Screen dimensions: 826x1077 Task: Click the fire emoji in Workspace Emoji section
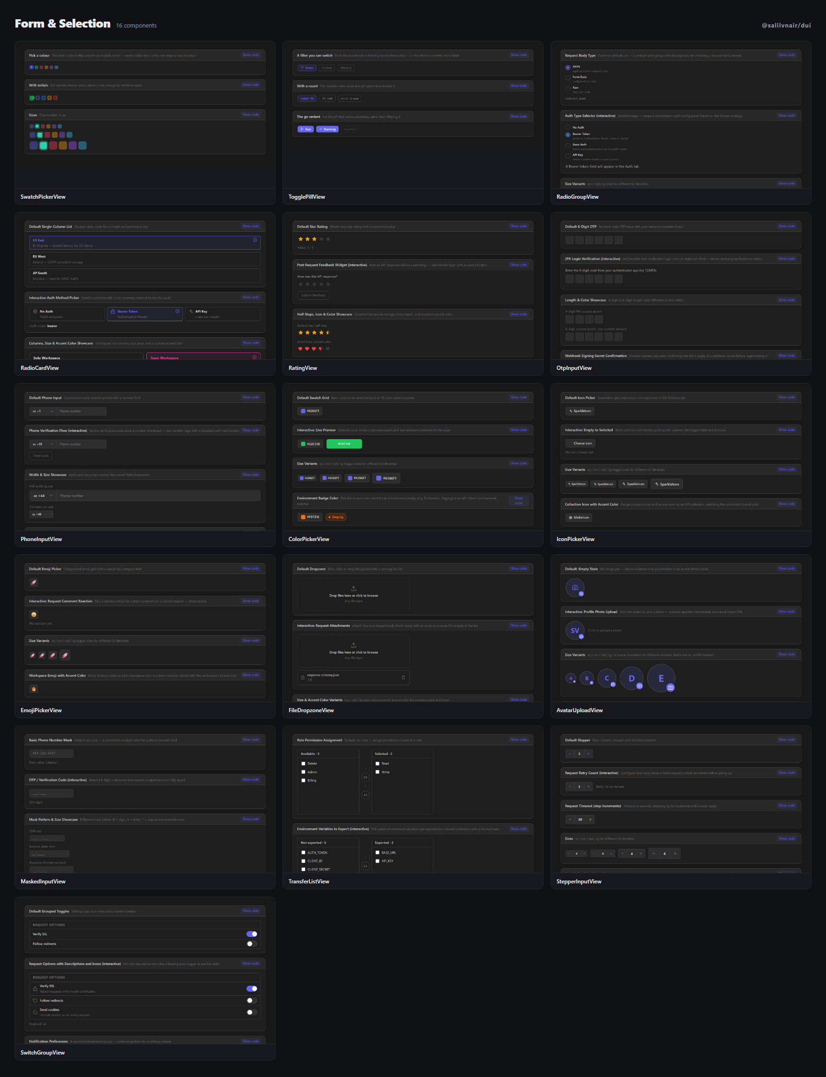coord(34,689)
